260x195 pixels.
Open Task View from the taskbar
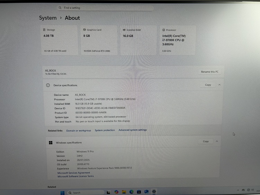tap(109, 192)
